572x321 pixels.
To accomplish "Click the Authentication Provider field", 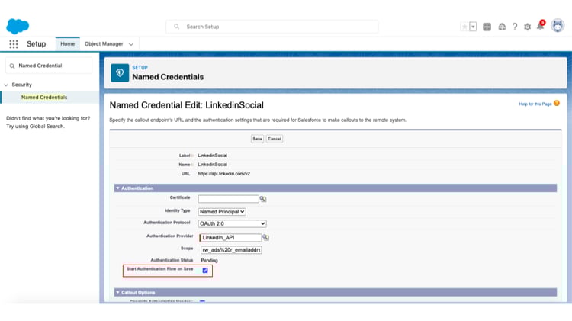I will tap(230, 237).
